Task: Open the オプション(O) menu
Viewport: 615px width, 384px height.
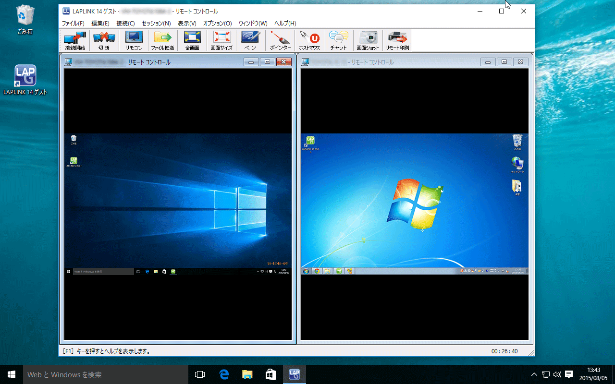Action: pyautogui.click(x=217, y=23)
